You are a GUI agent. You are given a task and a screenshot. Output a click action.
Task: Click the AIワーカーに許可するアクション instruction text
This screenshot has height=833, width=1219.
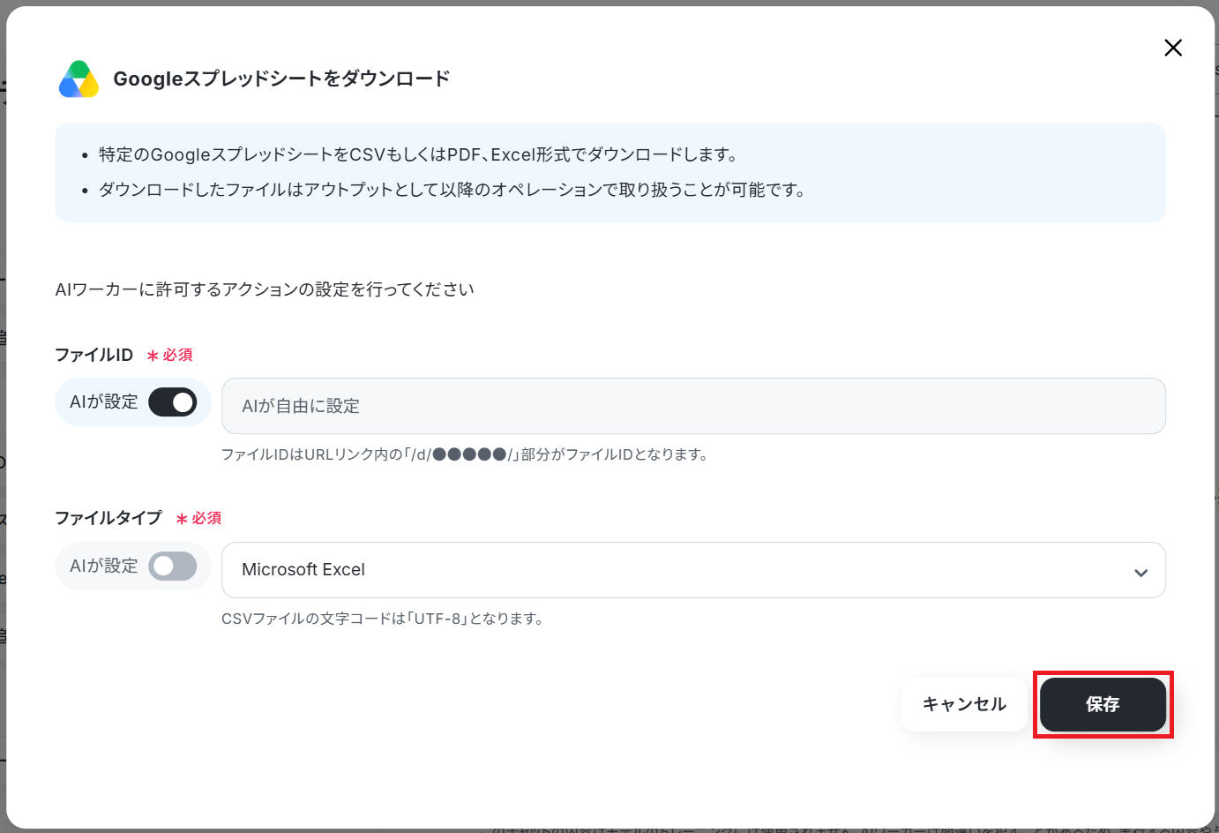[x=265, y=289]
